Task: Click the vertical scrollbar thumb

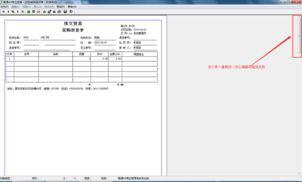Action: tap(299, 36)
